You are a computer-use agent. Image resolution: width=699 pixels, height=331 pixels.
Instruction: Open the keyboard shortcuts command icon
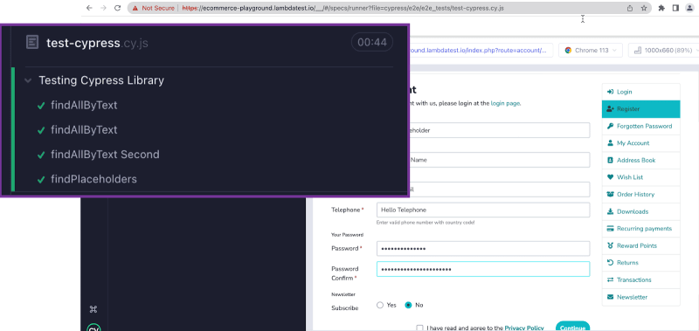93,309
